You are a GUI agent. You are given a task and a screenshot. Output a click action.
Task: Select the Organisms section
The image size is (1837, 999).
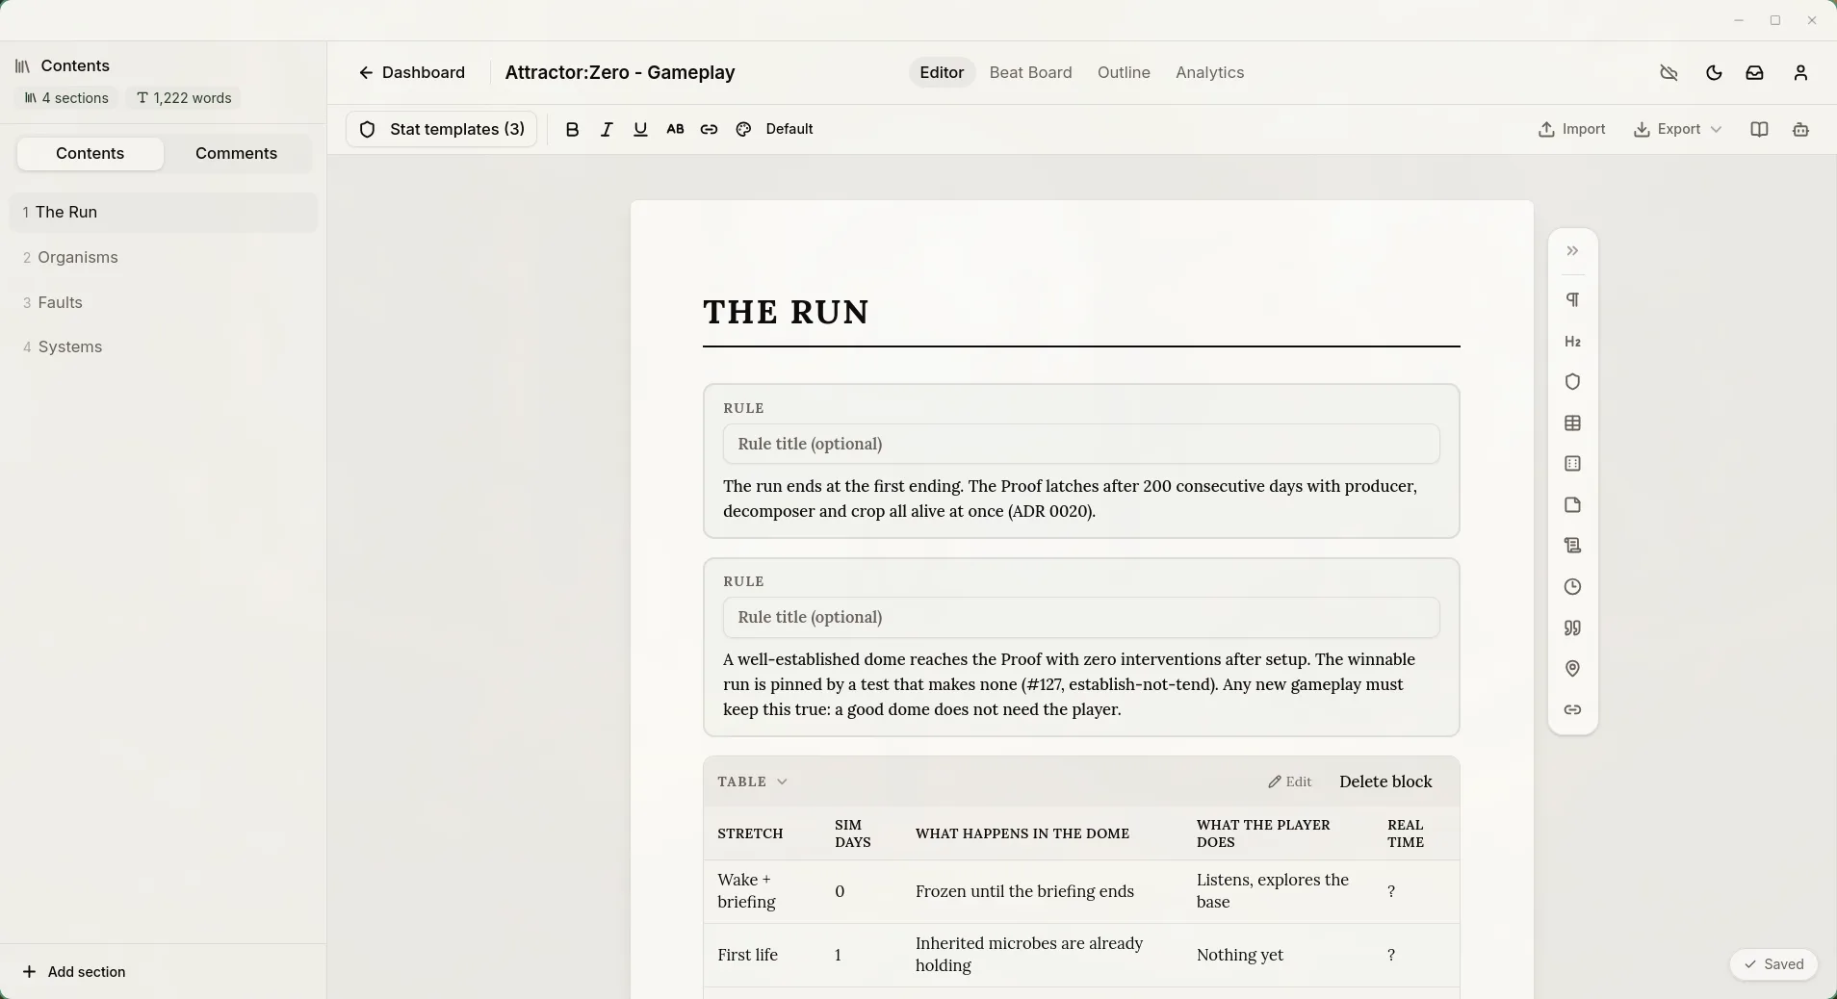point(164,257)
